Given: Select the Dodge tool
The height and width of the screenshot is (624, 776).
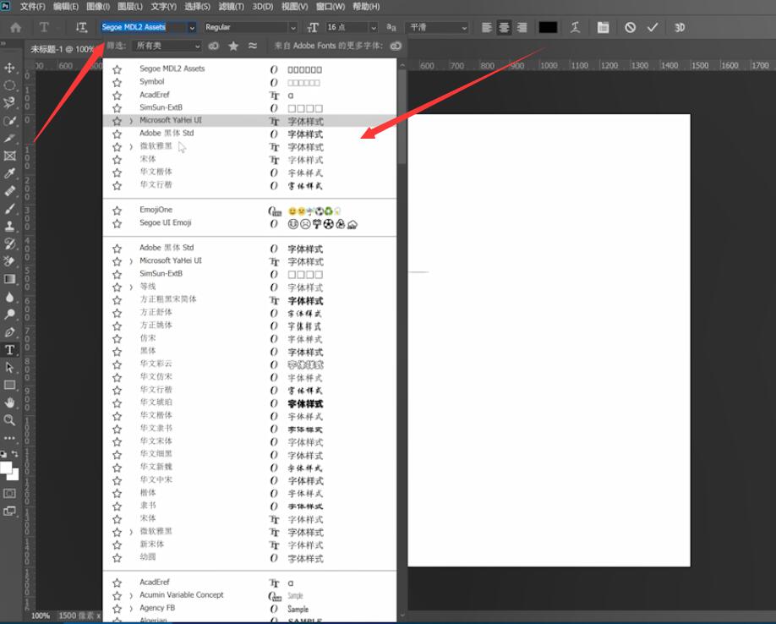Looking at the screenshot, I should (9, 315).
